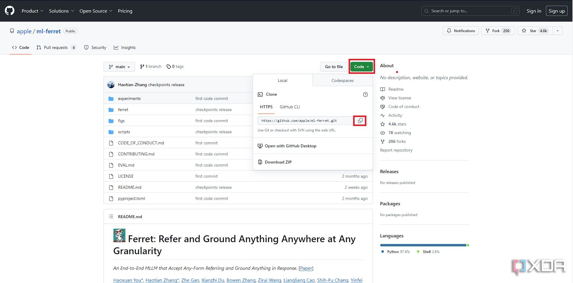Click the Shell 2.6% language entry
573x283 pixels.
tap(428, 252)
